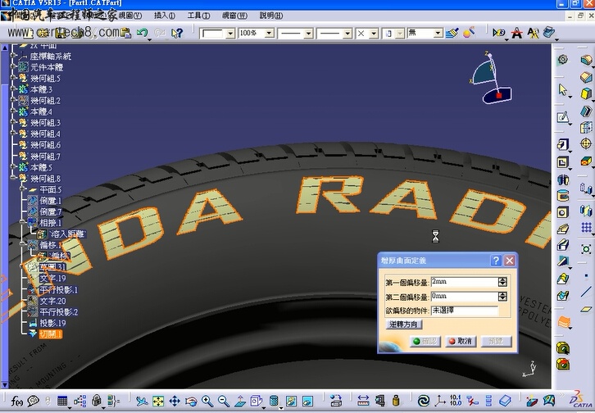Click the dialog help question mark button
595x413 pixels.
(x=496, y=261)
